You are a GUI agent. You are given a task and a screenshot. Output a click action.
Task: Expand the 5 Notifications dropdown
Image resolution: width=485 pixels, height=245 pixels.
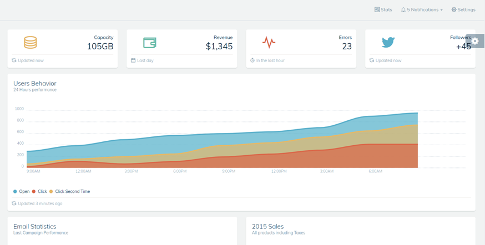click(422, 9)
